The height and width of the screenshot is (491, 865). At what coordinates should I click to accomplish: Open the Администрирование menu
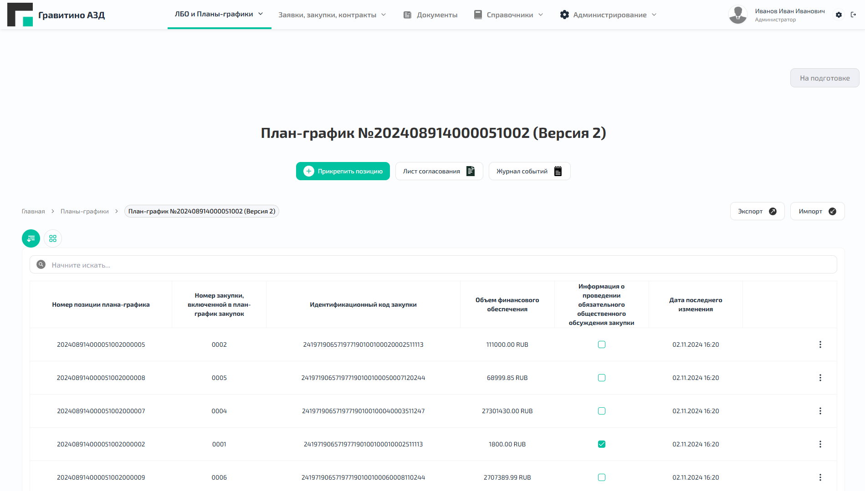click(x=609, y=14)
